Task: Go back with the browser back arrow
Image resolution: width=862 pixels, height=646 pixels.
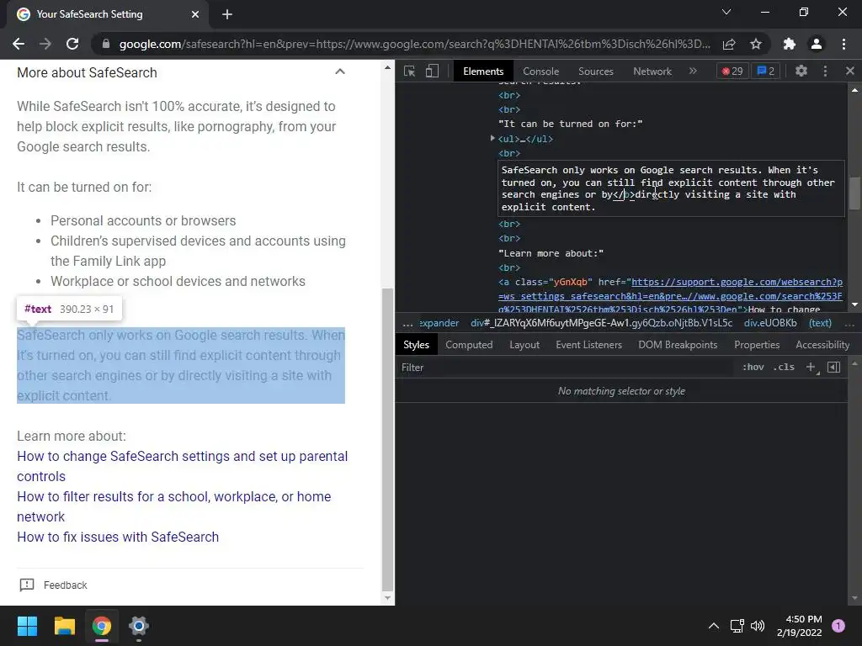Action: click(19, 44)
